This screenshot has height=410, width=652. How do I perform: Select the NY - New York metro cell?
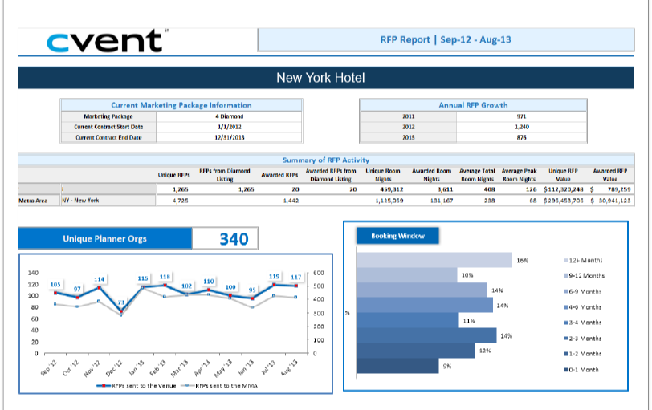108,201
